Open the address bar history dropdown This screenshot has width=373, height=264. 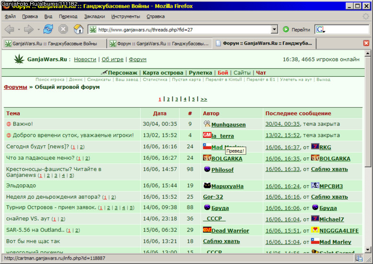coord(274,30)
